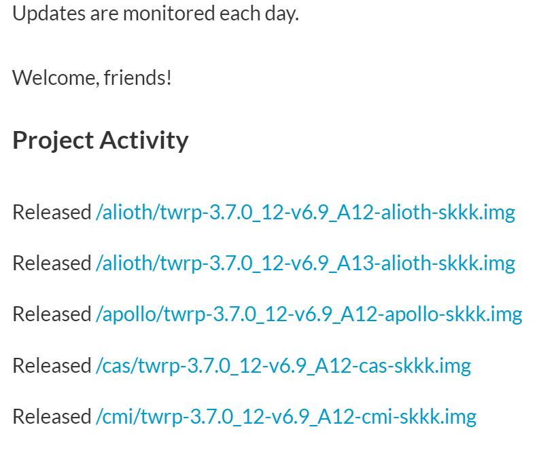Click the word 'Updates' in the first line

tap(50, 14)
